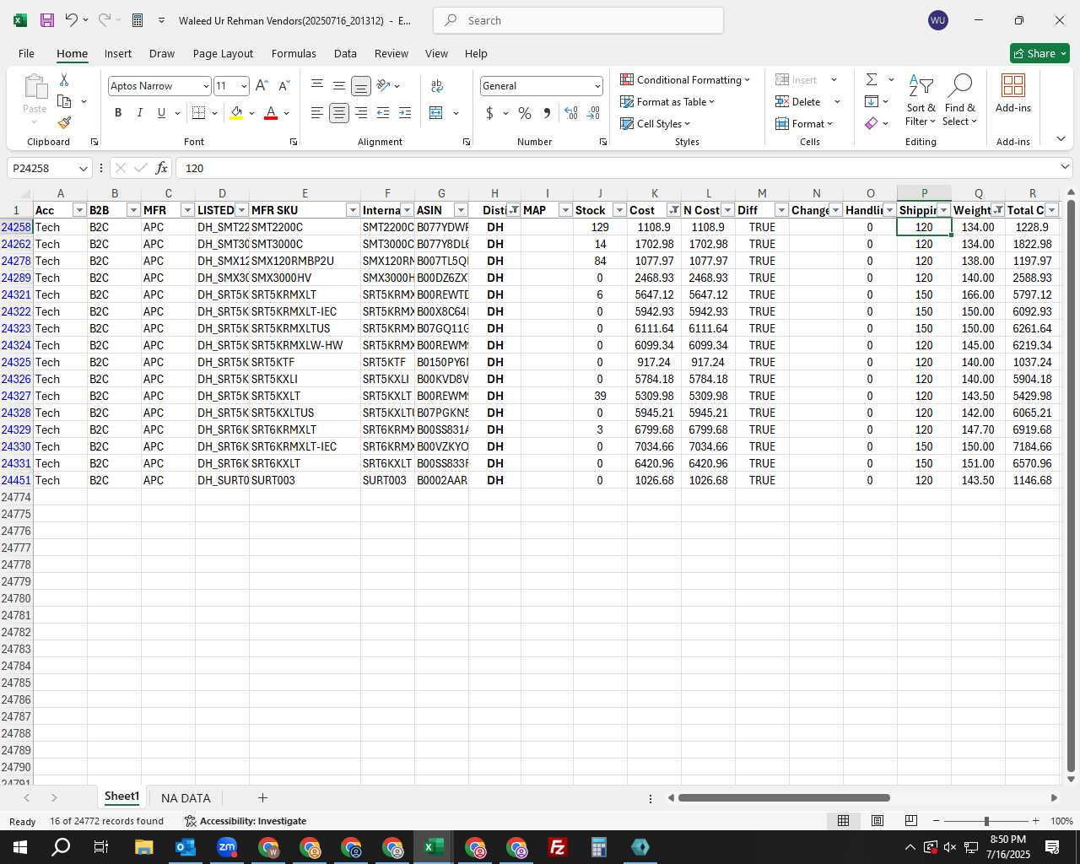Click the Search box in title bar

tap(578, 20)
